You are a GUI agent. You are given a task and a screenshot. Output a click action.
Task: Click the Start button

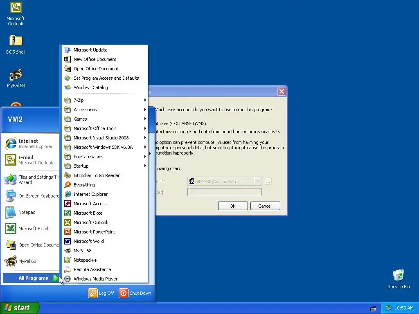coord(20,308)
